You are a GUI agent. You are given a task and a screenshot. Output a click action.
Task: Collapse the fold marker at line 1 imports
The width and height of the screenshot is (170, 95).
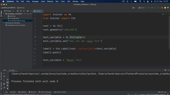42,15
